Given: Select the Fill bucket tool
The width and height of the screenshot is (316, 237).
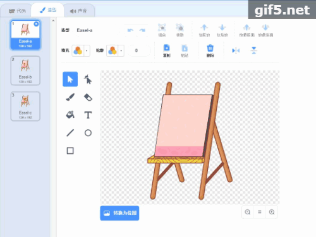Looking at the screenshot, I should (70, 115).
